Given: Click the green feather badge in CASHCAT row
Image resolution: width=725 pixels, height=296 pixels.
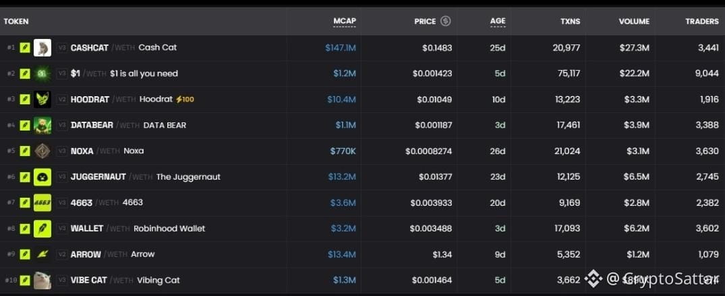Looking at the screenshot, I should tap(25, 48).
